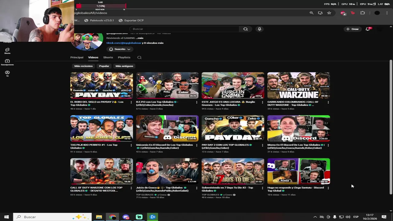Open the volume icon in system tray
Image resolution: width=393 pixels, height=221 pixels.
click(x=348, y=217)
